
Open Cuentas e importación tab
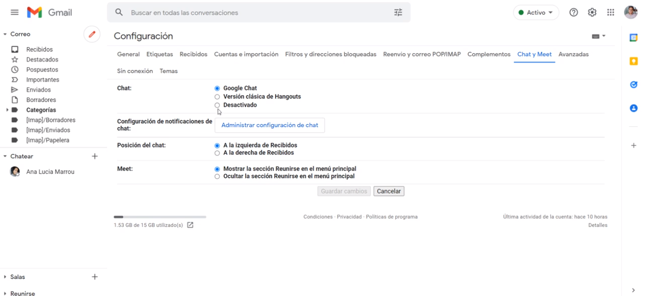pyautogui.click(x=246, y=54)
